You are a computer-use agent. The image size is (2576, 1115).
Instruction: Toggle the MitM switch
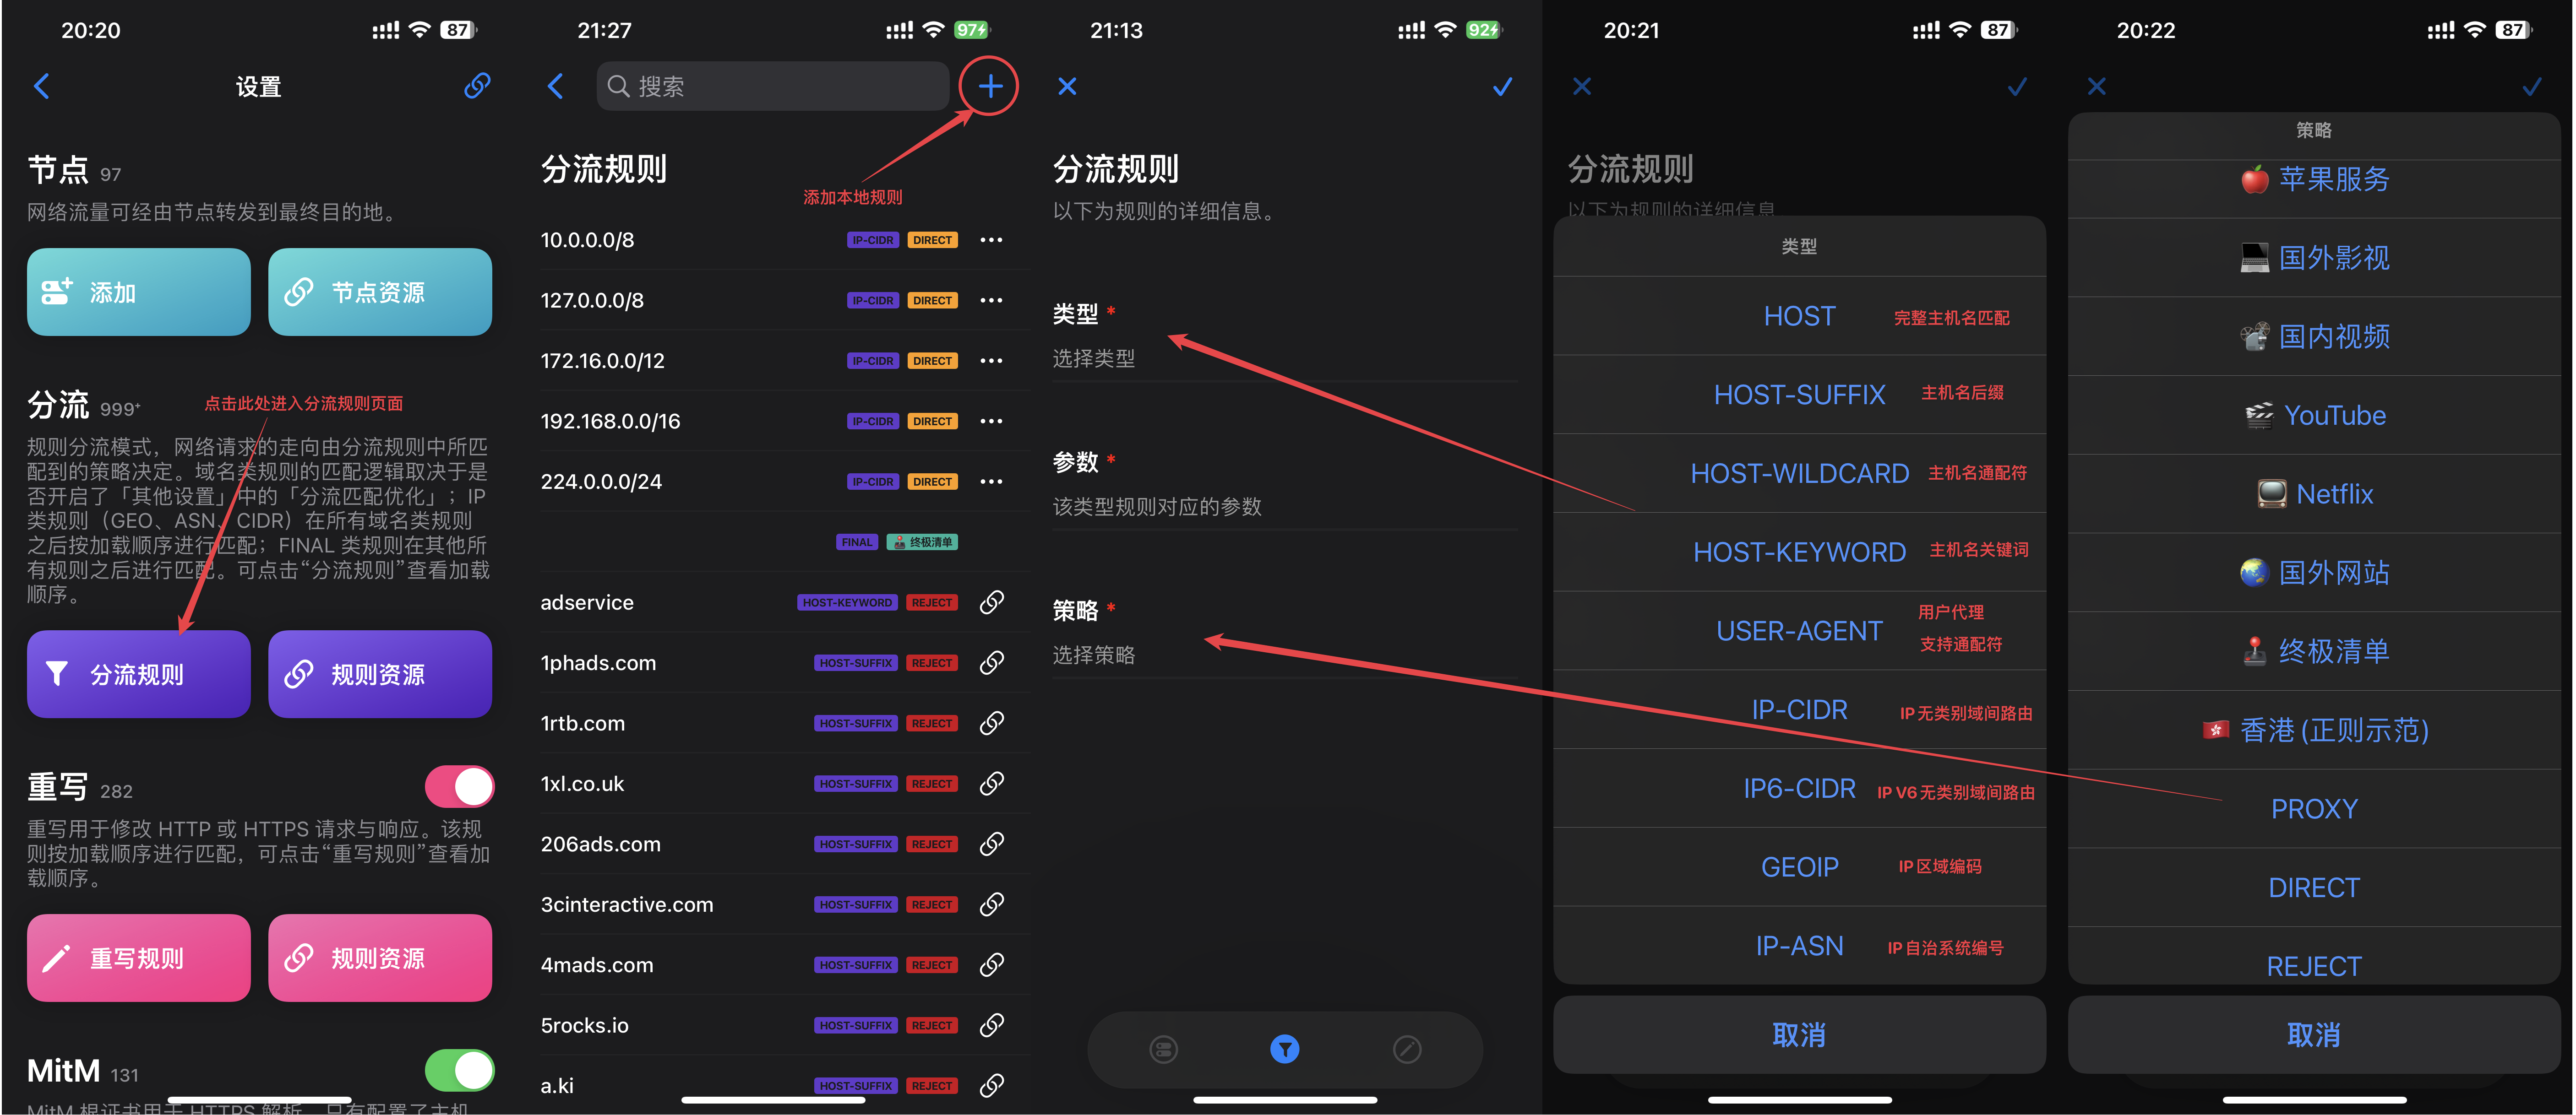(x=459, y=1070)
